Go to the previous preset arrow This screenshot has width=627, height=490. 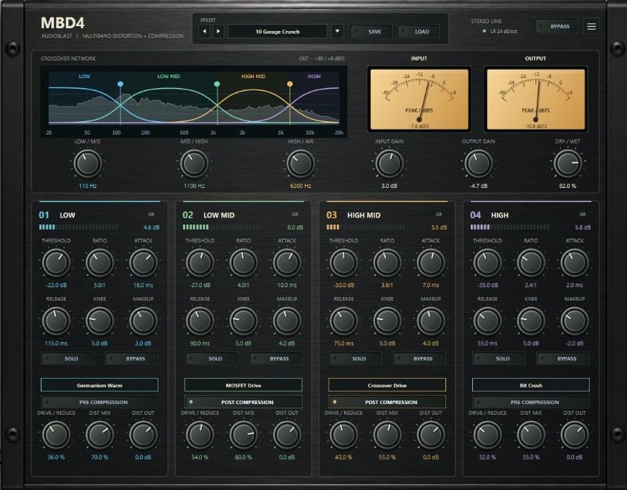click(204, 31)
